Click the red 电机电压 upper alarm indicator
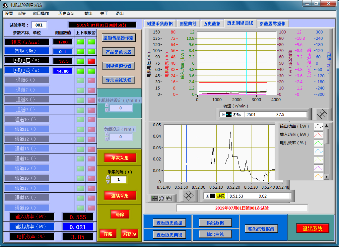Screen dimensions: 339x247 91,61
